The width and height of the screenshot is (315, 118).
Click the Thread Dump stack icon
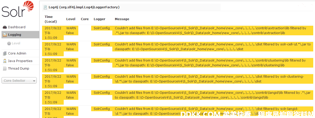click(x=5, y=69)
